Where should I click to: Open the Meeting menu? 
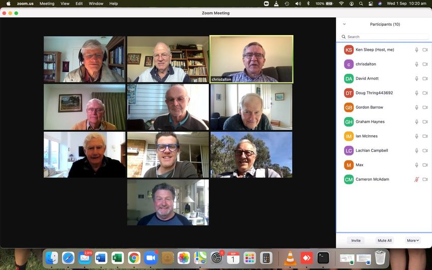tap(47, 4)
